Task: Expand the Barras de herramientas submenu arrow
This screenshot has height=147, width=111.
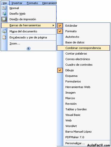Action: pos(53,25)
